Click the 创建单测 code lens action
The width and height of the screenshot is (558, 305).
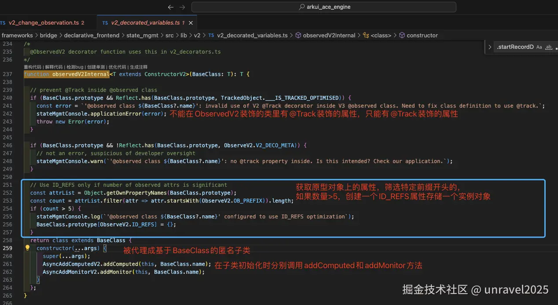(96, 67)
